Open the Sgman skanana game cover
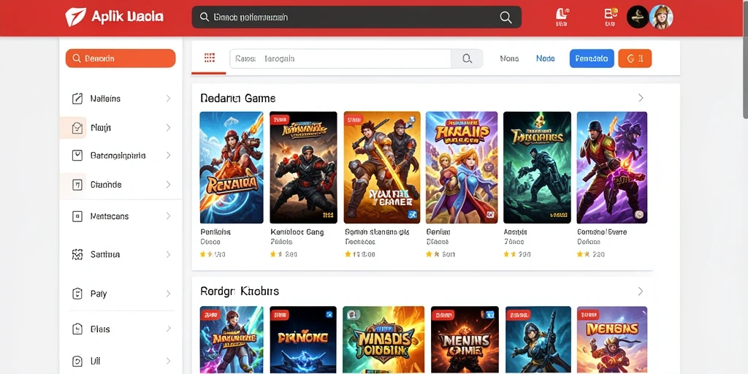The height and width of the screenshot is (374, 748). pyautogui.click(x=381, y=167)
